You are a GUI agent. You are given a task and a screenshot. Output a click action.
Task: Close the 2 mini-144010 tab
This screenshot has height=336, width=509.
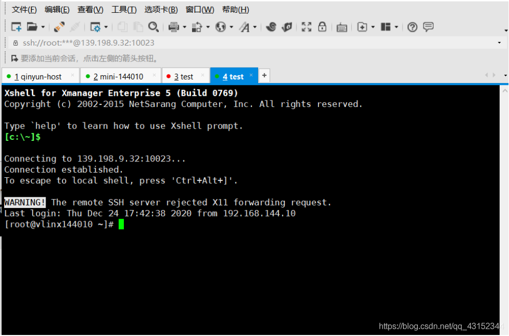(154, 75)
